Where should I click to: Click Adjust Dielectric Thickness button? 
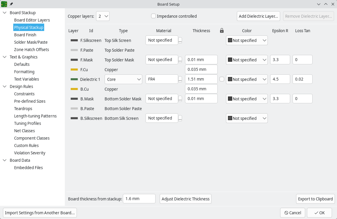point(185,199)
